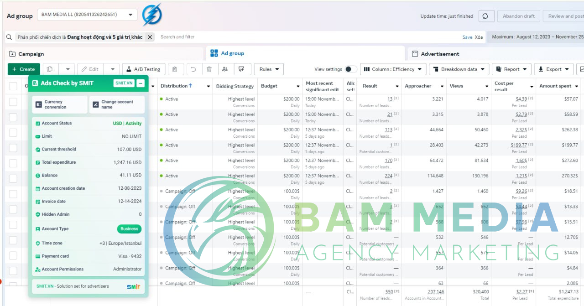The image size is (584, 306).
Task: Click the Change account name tile
Action: coord(117,104)
